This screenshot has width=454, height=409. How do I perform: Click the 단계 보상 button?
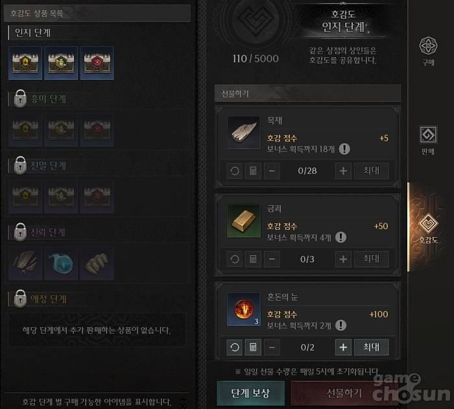251,393
